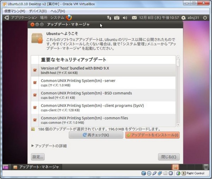Open the デバイス(D) menu
Screen dimensions: 212x179
(38, 11)
